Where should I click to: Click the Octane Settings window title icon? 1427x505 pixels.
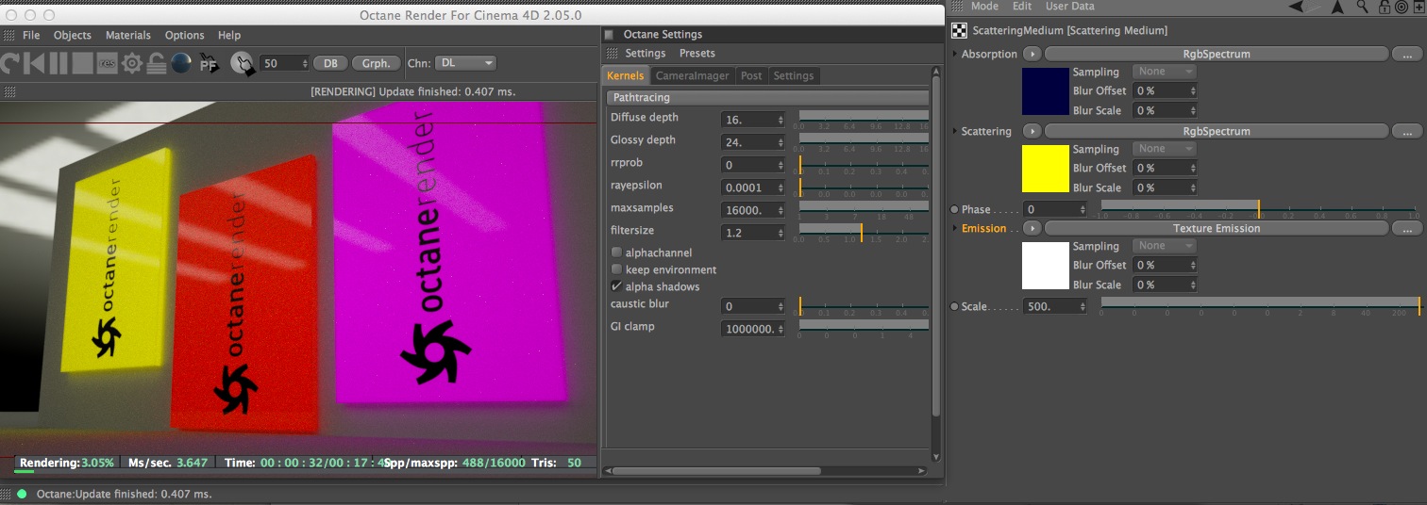[609, 34]
